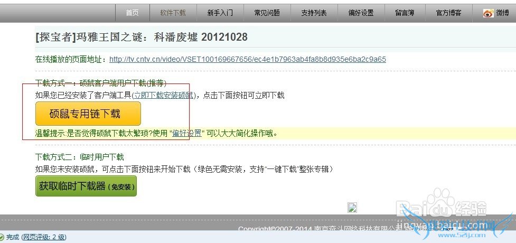Image resolution: width=516 pixels, height=243 pixels.
Task: Click the 微博 text in navbar
Action: tap(502, 13)
